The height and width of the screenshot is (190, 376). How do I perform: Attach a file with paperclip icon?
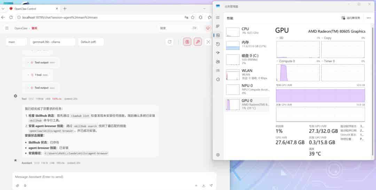click(x=17, y=185)
